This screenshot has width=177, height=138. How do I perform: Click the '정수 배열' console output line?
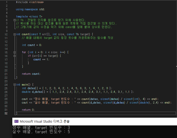(x=41, y=128)
